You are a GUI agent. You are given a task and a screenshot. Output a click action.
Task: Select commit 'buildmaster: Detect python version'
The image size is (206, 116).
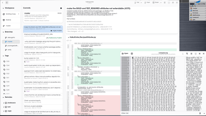pyautogui.click(x=43, y=83)
